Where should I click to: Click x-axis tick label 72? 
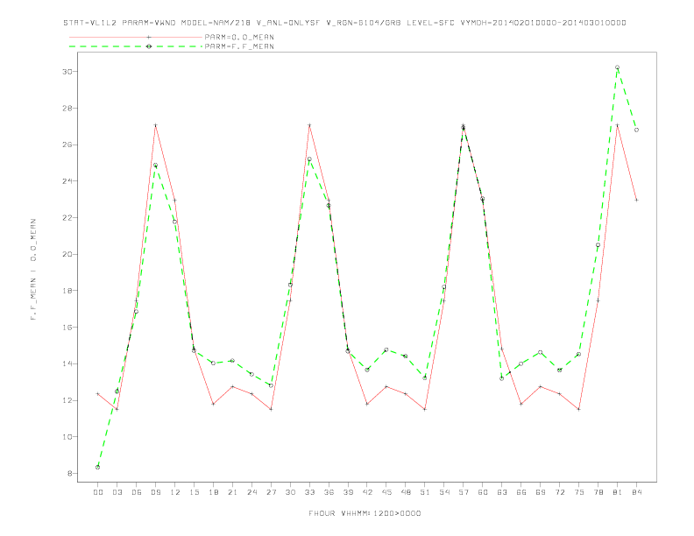coord(559,492)
